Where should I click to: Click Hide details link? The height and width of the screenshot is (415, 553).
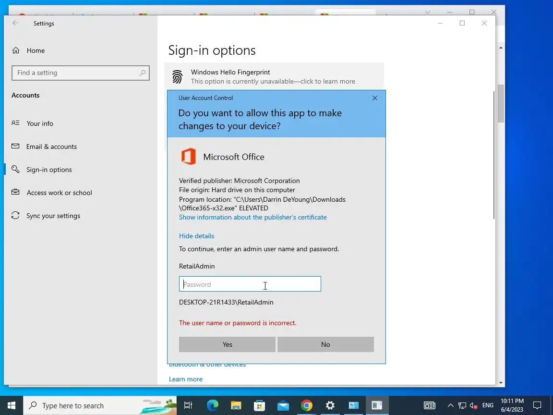(x=196, y=236)
